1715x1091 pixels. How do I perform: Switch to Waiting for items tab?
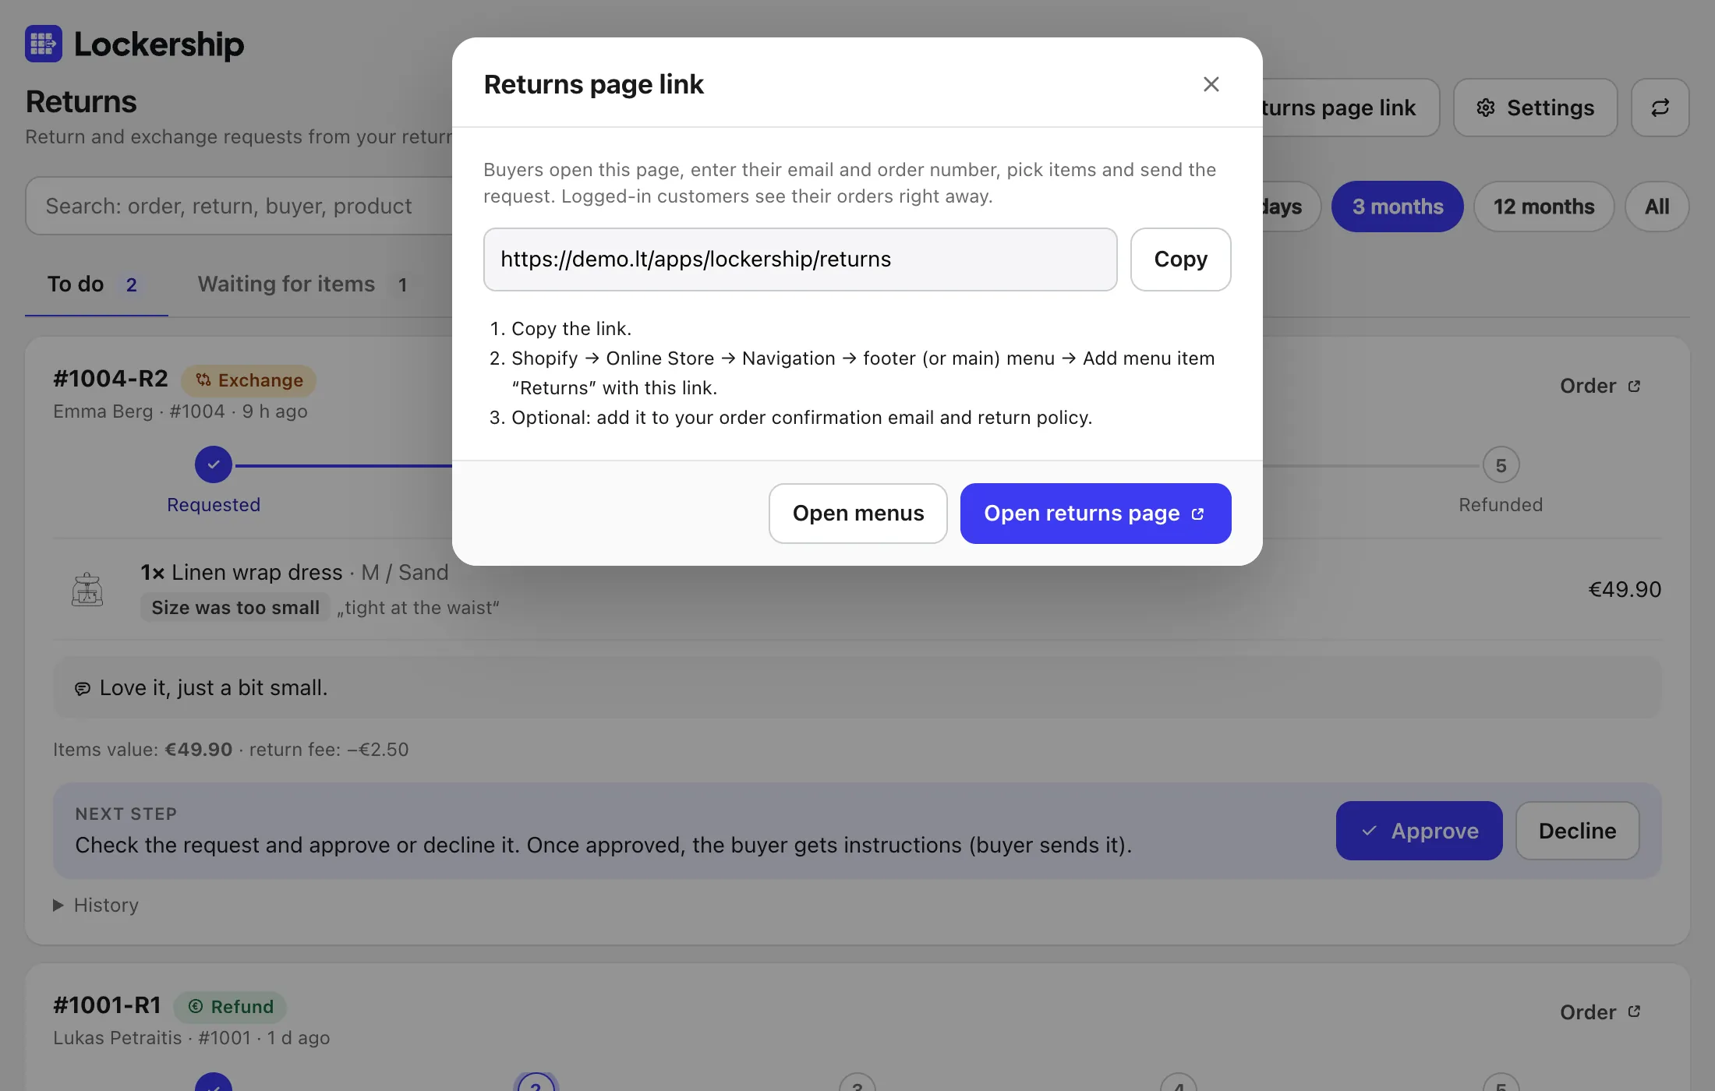click(303, 284)
